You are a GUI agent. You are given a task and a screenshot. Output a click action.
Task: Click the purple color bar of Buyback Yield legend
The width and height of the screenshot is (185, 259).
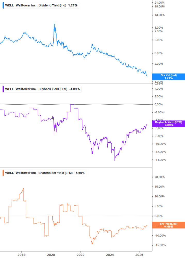point(3,89)
